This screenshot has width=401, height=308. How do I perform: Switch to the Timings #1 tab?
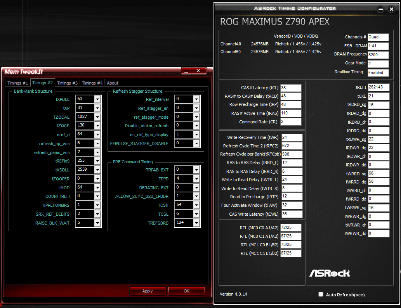pos(17,83)
